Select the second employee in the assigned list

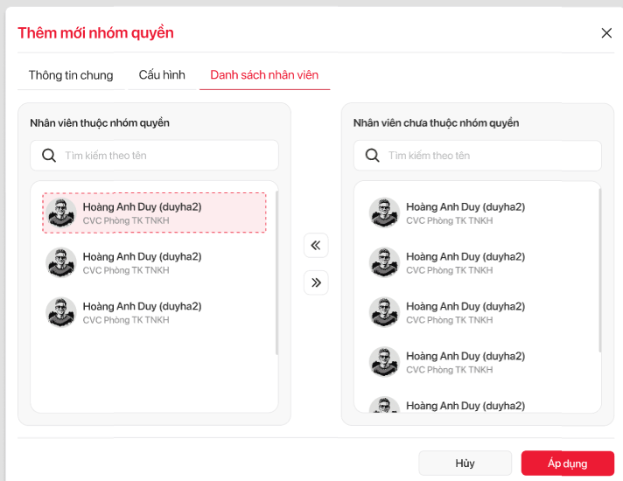click(153, 262)
